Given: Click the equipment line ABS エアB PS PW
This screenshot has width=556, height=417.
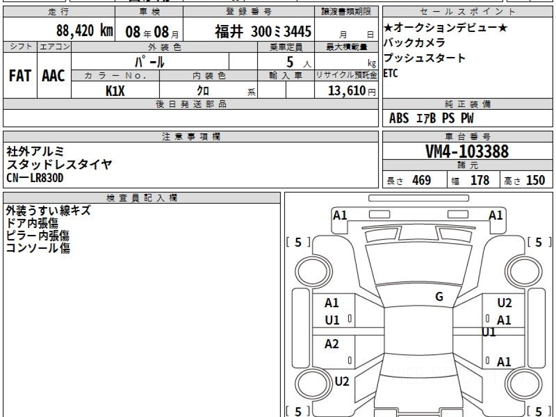Looking at the screenshot, I should click(x=431, y=119).
